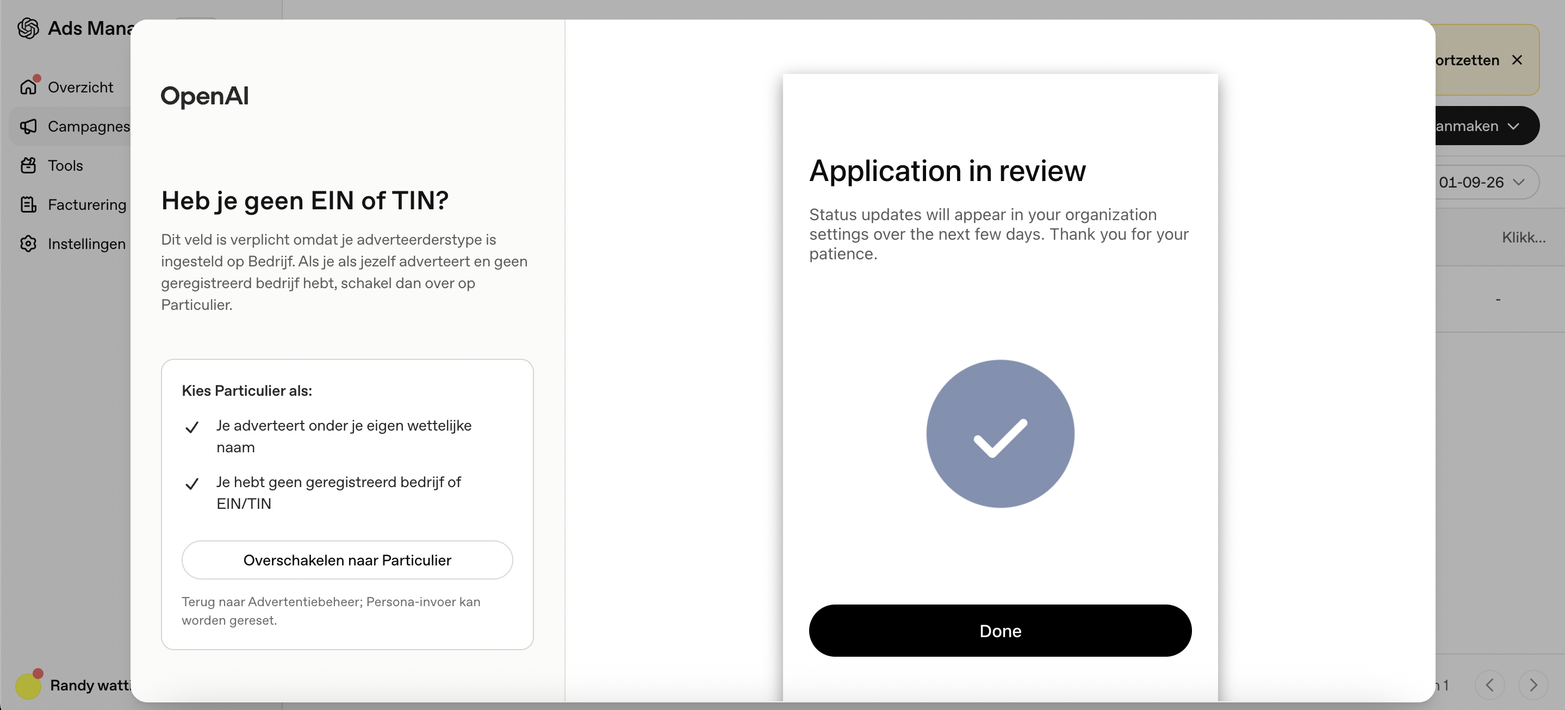
Task: Open the Overzicht menu item
Action: 80,87
